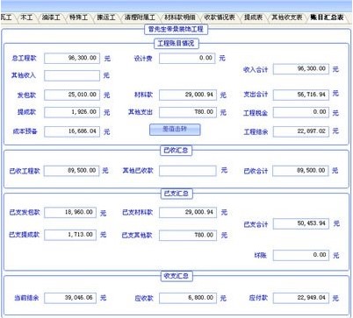This screenshot has width=353, height=318.
Task: Open the 材料款明细 tab
Action: pos(180,18)
